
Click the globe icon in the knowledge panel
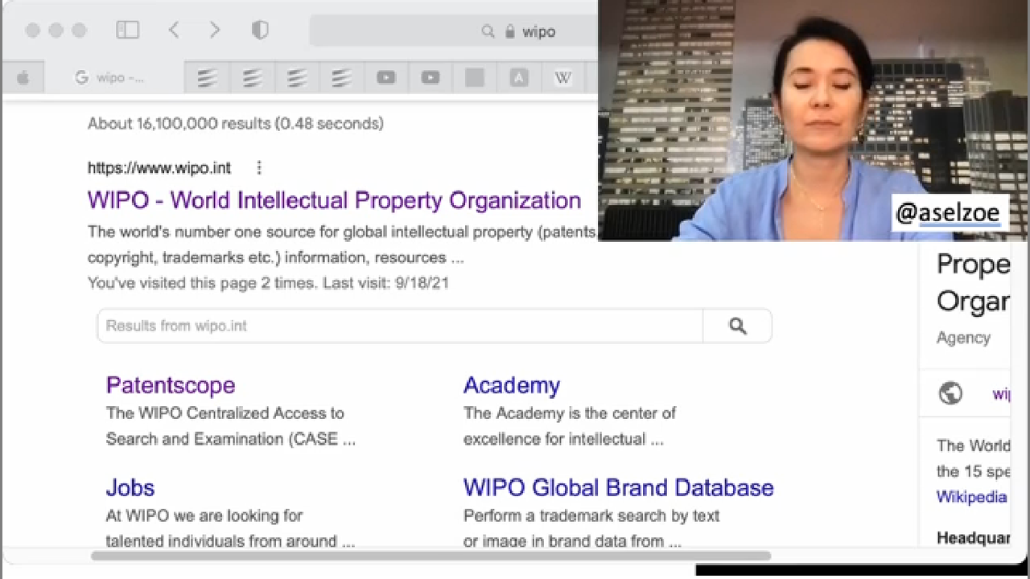click(950, 393)
